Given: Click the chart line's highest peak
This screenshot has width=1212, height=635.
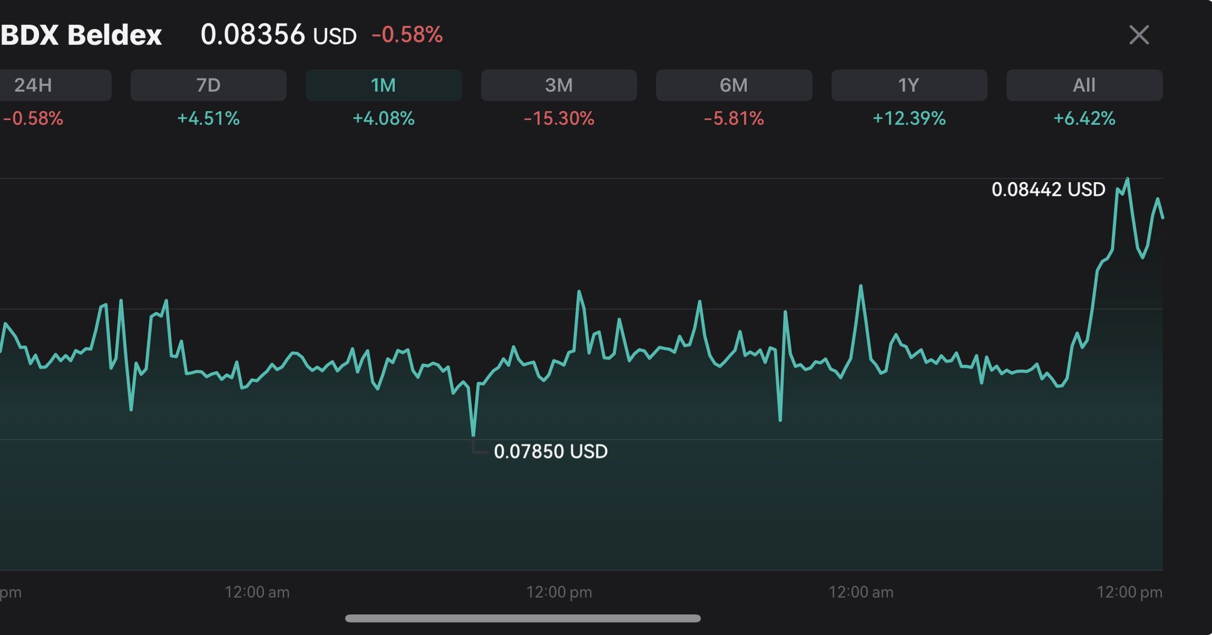Looking at the screenshot, I should click(1127, 179).
